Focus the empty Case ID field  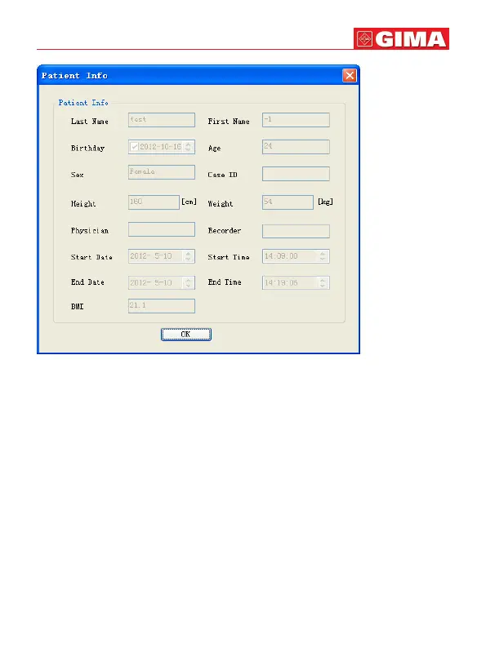[x=296, y=174]
